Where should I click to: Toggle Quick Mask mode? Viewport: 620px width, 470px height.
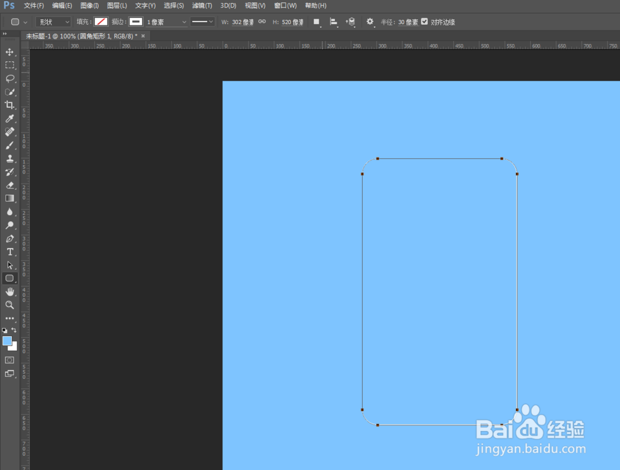[x=9, y=360]
